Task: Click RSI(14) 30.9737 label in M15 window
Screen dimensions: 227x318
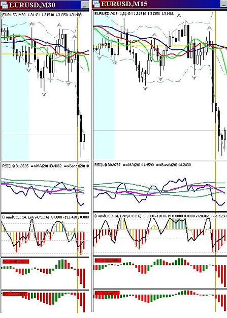Action: [x=108, y=165]
